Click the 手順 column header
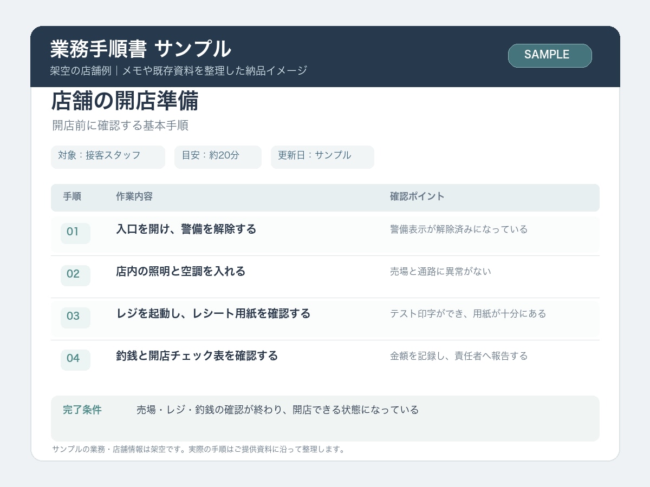 (72, 196)
